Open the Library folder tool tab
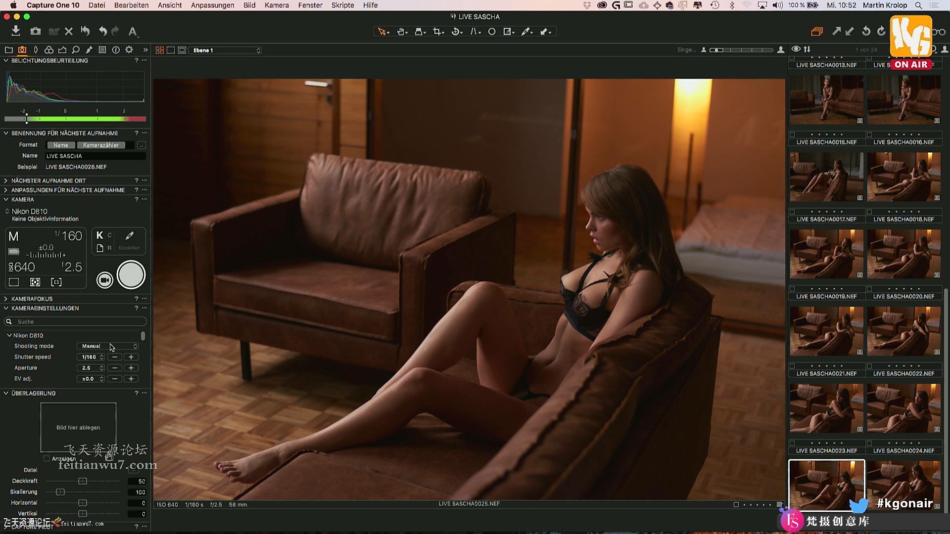The image size is (950, 534). click(x=8, y=50)
